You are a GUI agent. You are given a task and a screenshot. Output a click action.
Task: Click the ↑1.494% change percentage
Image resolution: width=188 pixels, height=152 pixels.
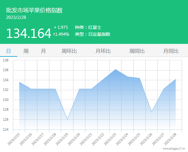tap(61, 34)
